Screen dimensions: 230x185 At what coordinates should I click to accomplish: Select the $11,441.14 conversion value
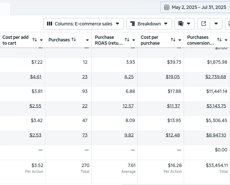click(217, 91)
